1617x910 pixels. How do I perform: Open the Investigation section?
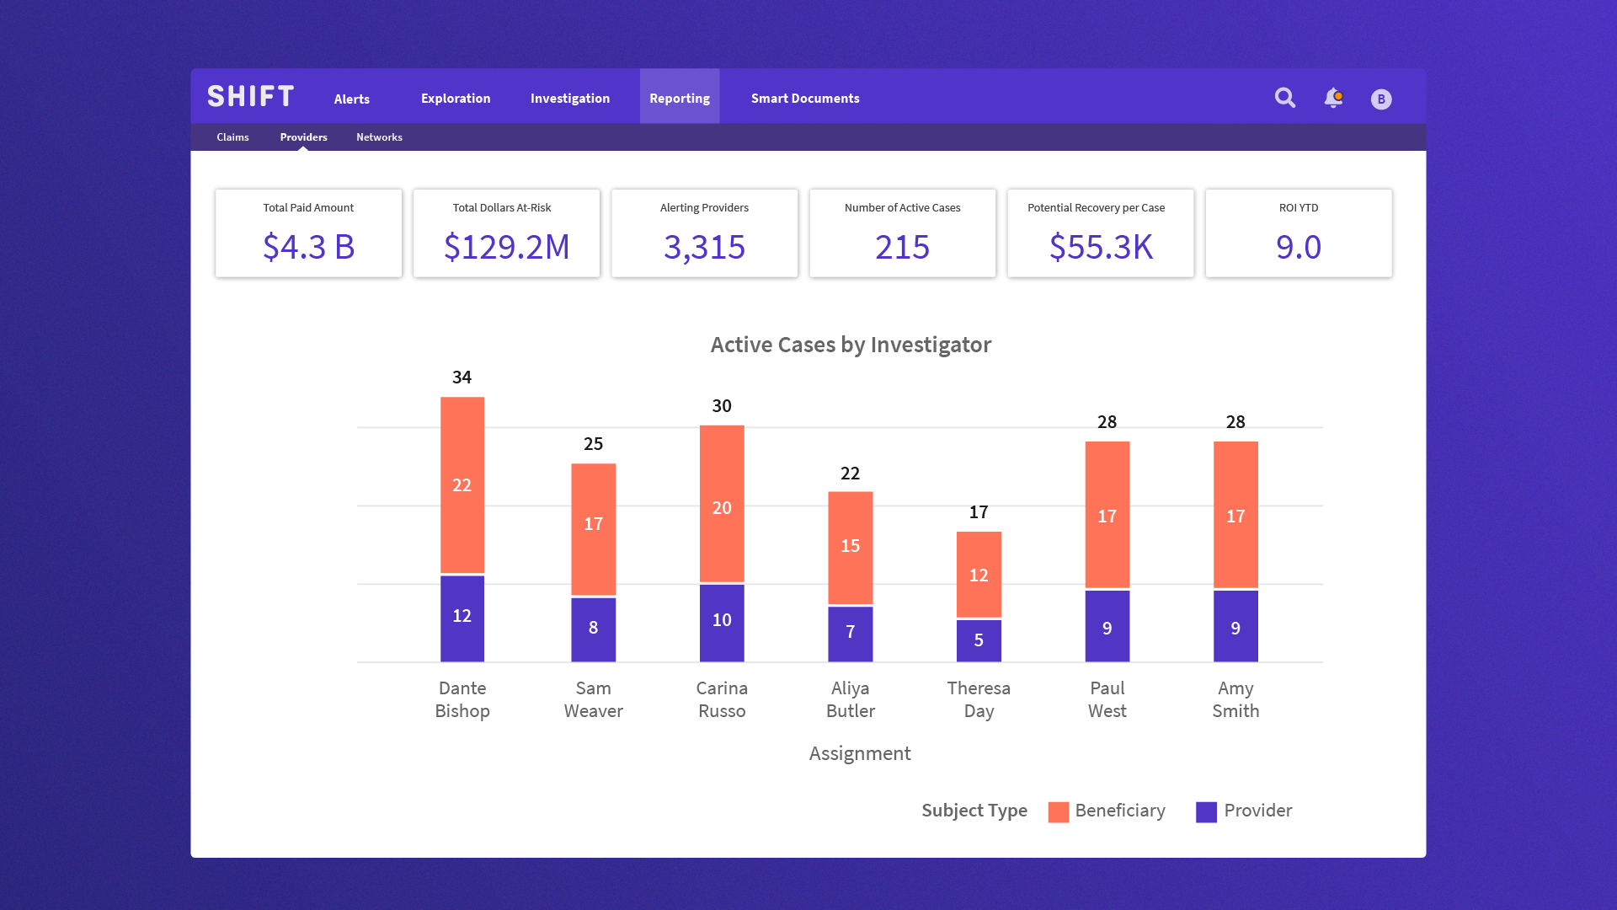point(570,99)
